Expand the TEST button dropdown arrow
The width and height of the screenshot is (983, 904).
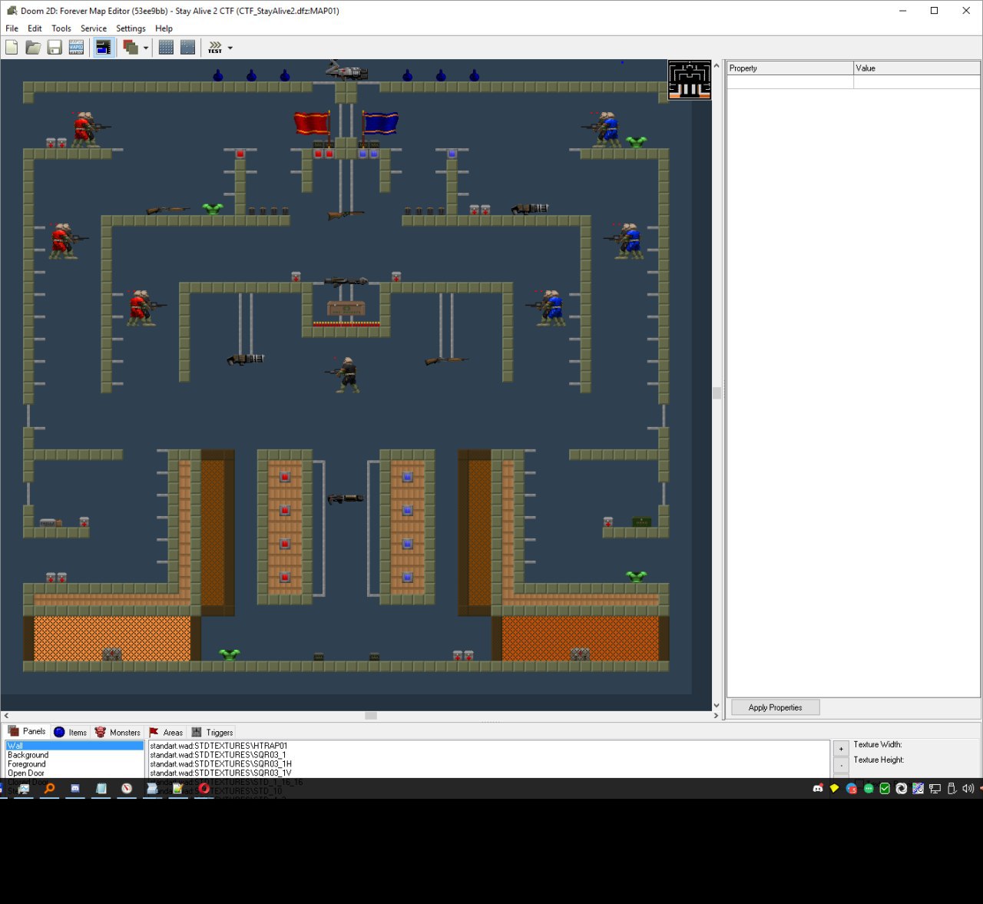(x=230, y=48)
